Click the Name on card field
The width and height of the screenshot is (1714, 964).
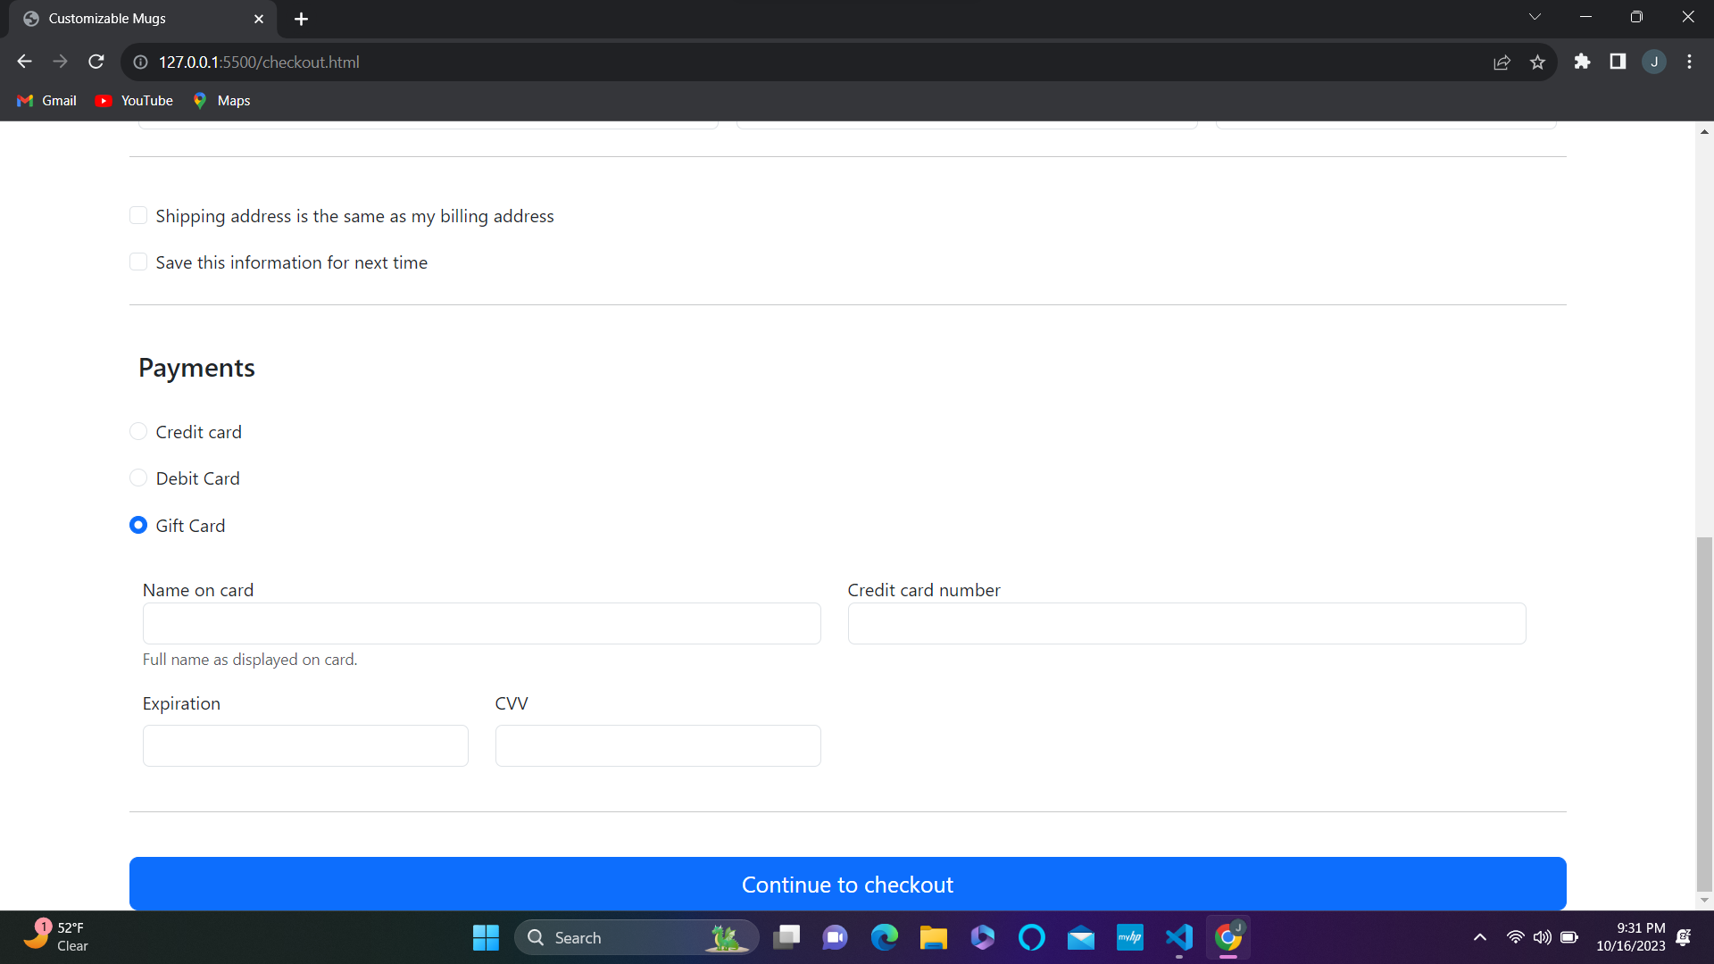tap(481, 623)
